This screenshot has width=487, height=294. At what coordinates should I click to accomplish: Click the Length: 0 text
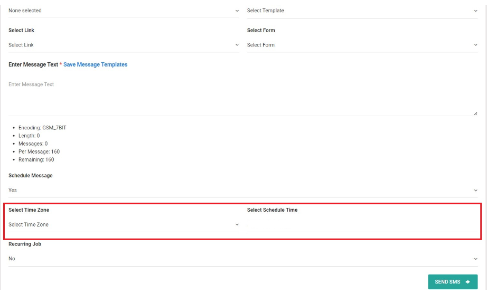click(29, 136)
